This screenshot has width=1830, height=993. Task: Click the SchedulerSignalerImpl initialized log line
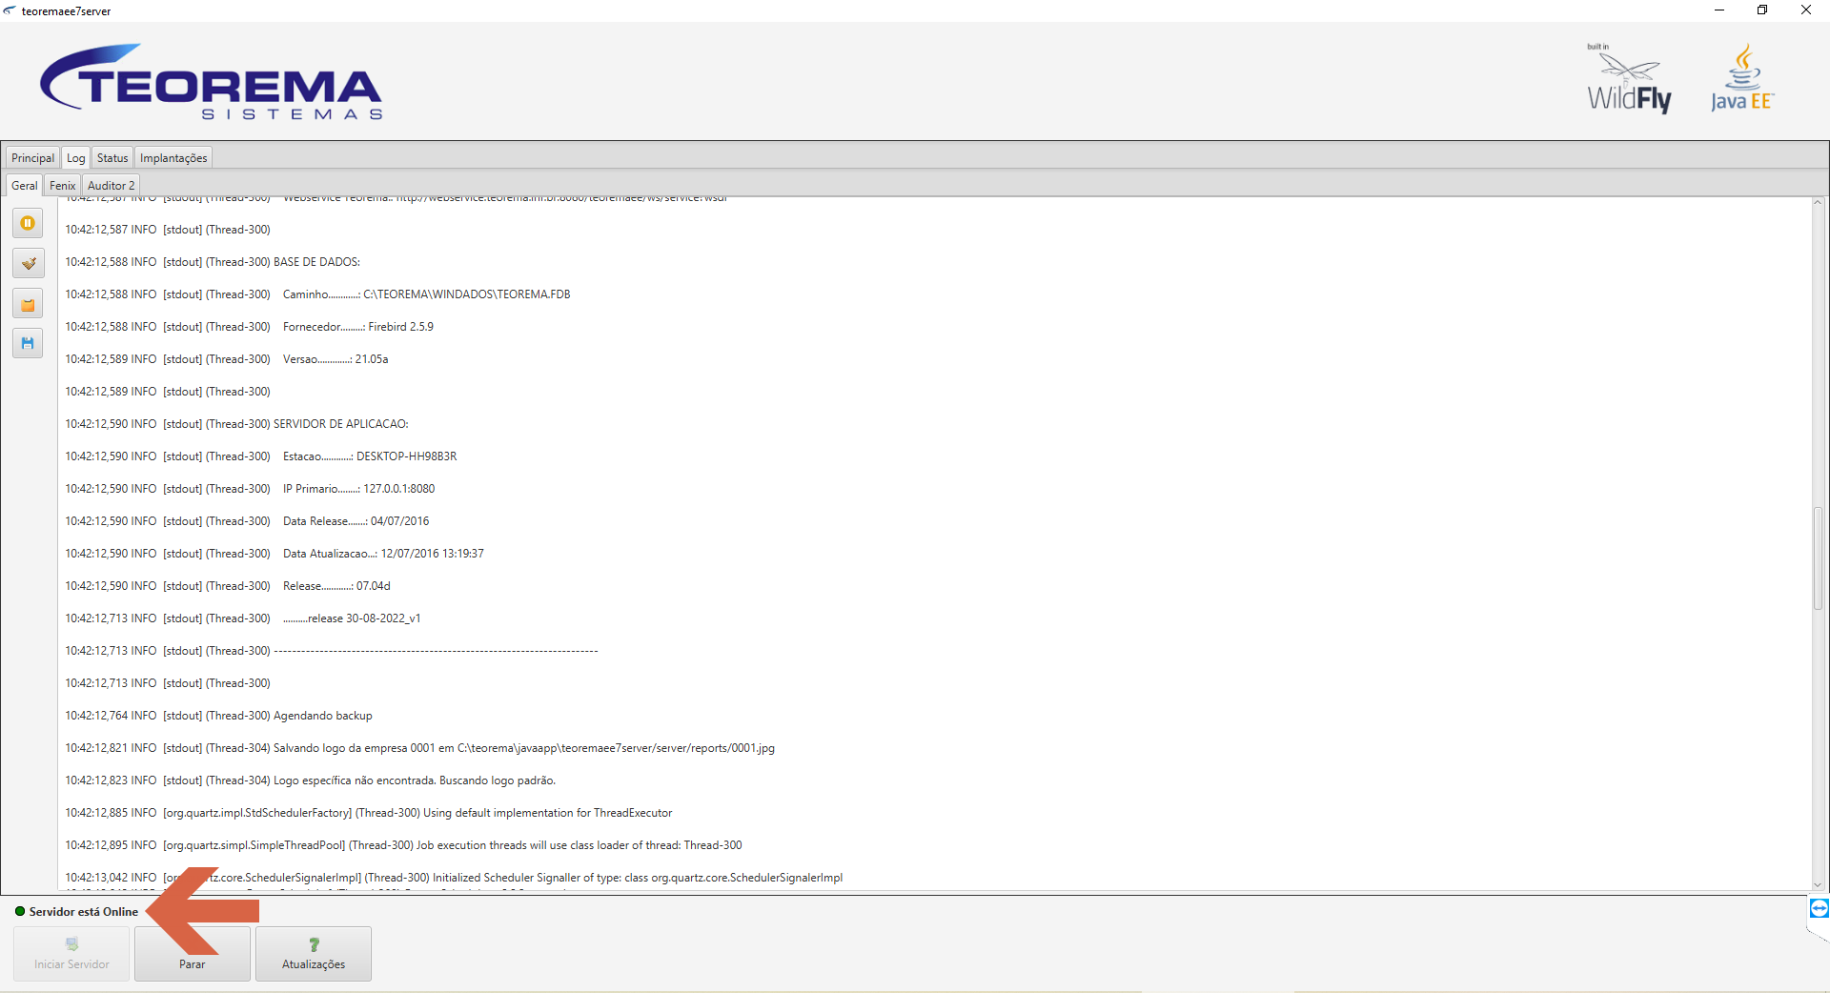[454, 878]
